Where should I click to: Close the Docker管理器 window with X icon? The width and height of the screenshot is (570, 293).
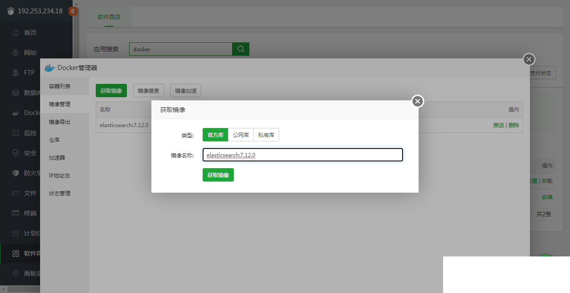[529, 59]
